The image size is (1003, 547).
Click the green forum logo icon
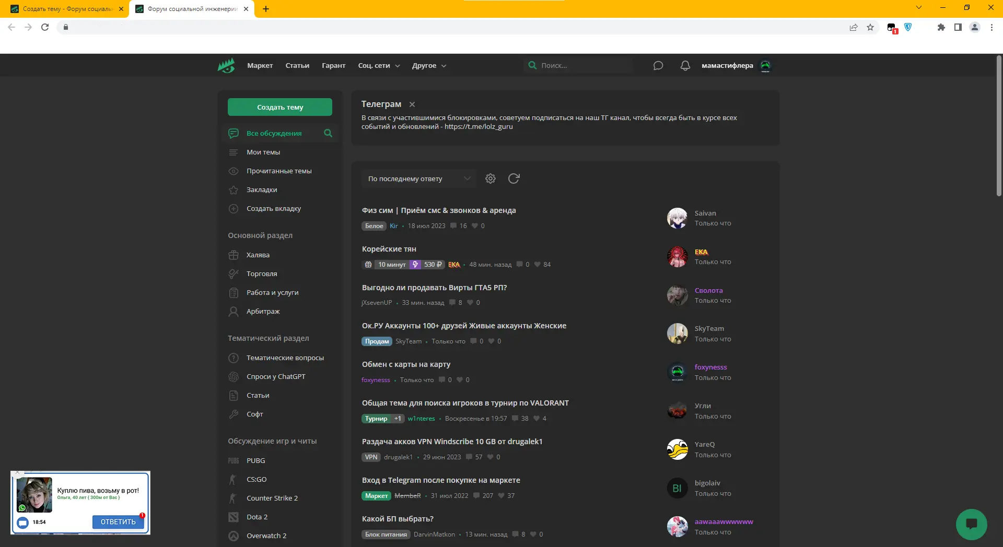tap(226, 65)
